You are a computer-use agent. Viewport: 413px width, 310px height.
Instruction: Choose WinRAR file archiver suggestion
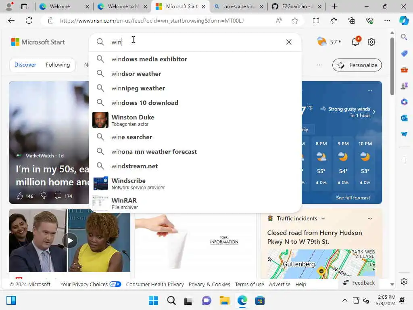(x=195, y=203)
